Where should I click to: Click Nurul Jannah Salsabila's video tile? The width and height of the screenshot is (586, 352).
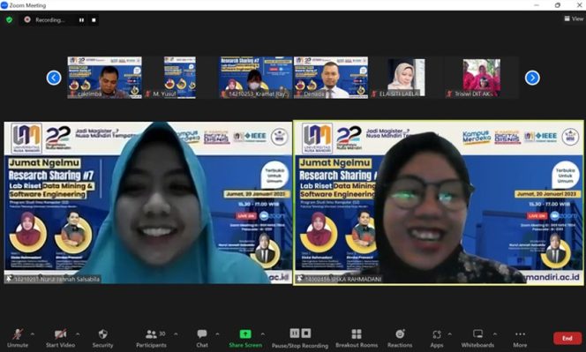[x=148, y=203]
